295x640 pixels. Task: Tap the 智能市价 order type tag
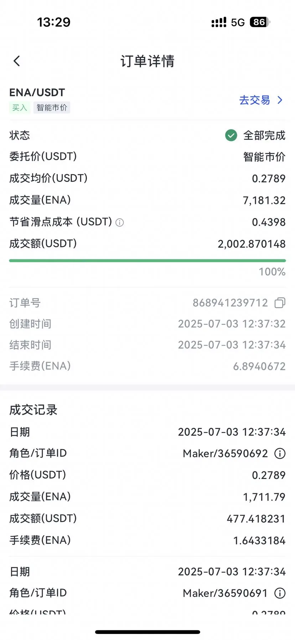(x=52, y=108)
